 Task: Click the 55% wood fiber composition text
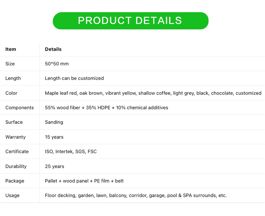click(x=107, y=108)
